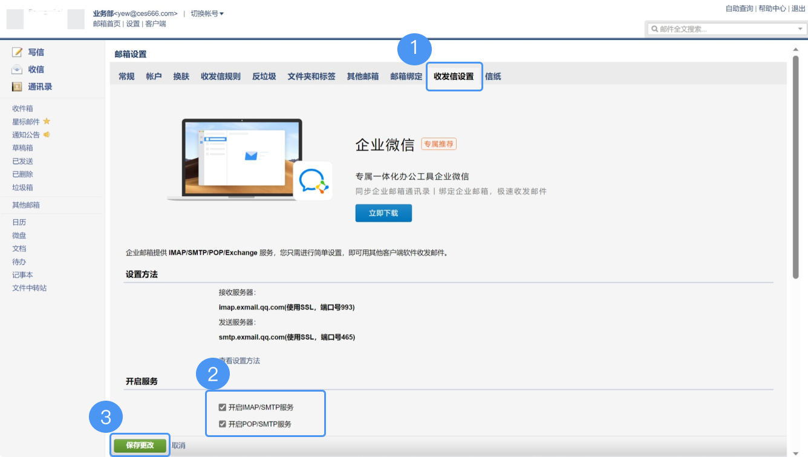Open 日历 in the sidebar
Screen dimensions: 808x457
tap(19, 222)
